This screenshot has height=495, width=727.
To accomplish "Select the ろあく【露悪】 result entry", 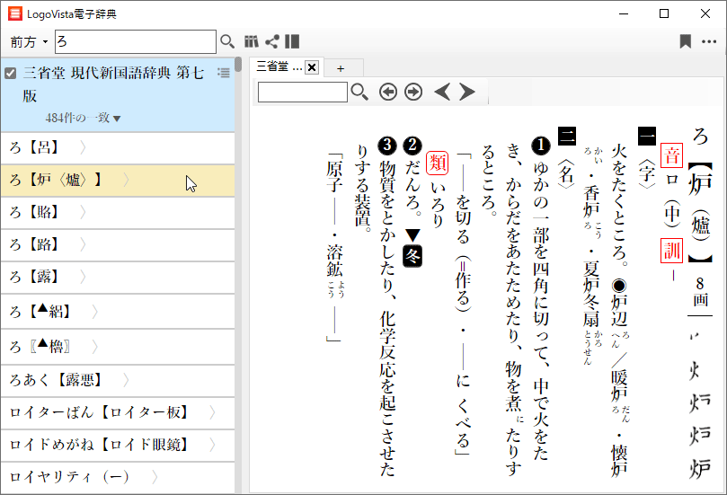I will tap(56, 380).
